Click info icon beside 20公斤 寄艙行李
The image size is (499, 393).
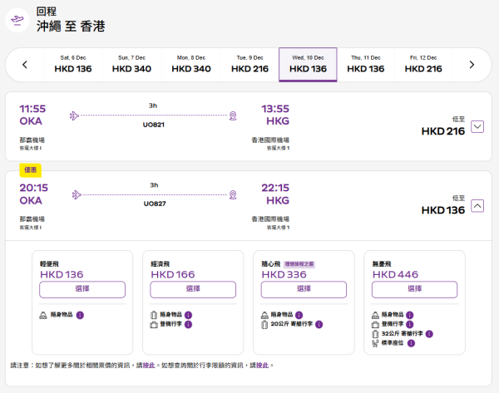point(319,325)
